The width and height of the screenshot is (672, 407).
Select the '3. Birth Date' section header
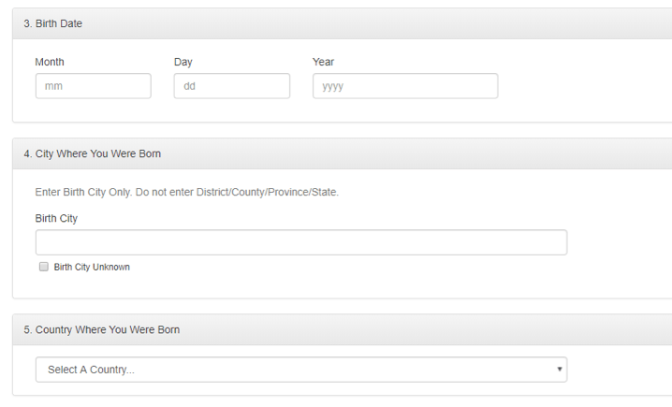[x=53, y=23]
